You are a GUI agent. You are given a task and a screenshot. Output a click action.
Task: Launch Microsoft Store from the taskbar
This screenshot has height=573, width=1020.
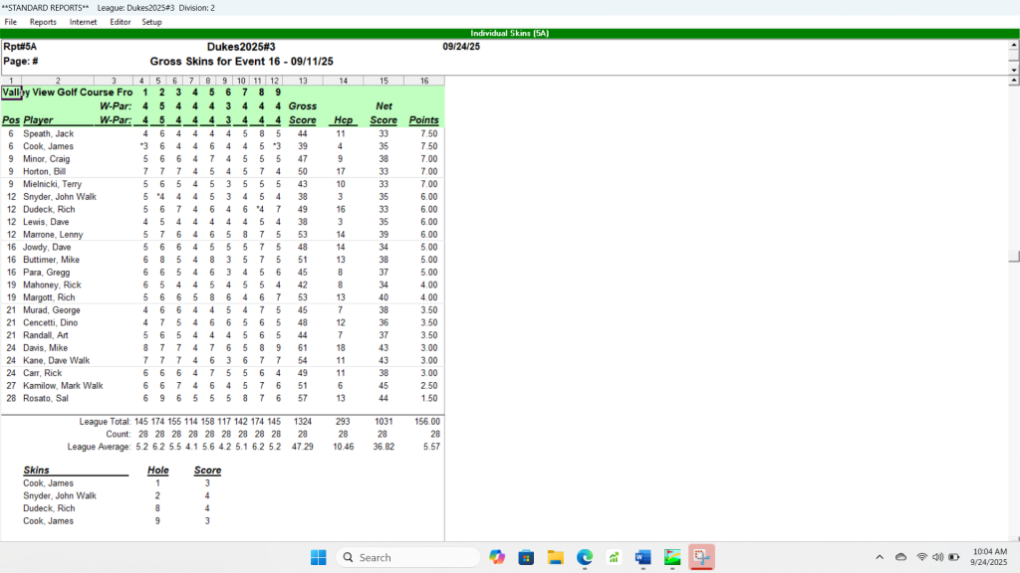pos(526,557)
